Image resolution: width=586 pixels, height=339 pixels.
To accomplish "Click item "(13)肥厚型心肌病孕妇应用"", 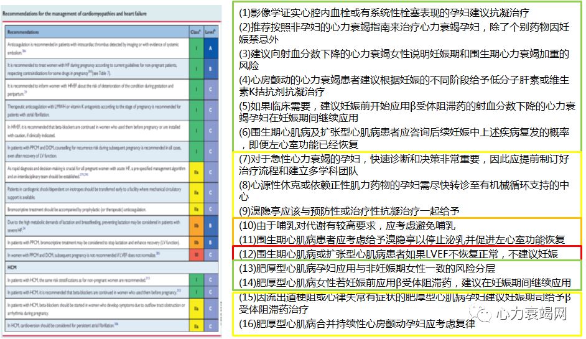I will coord(367,268).
